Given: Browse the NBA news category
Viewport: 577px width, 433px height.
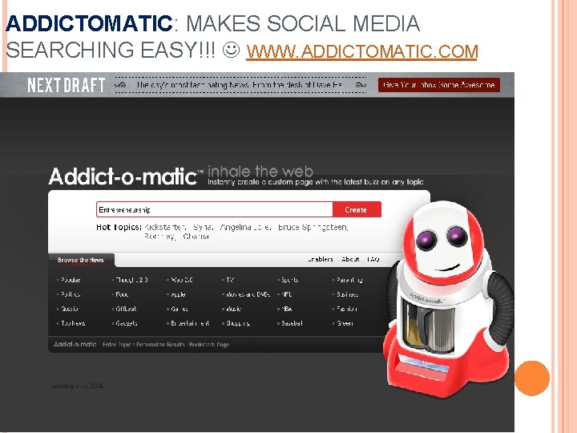Looking at the screenshot, I should click(x=287, y=309).
